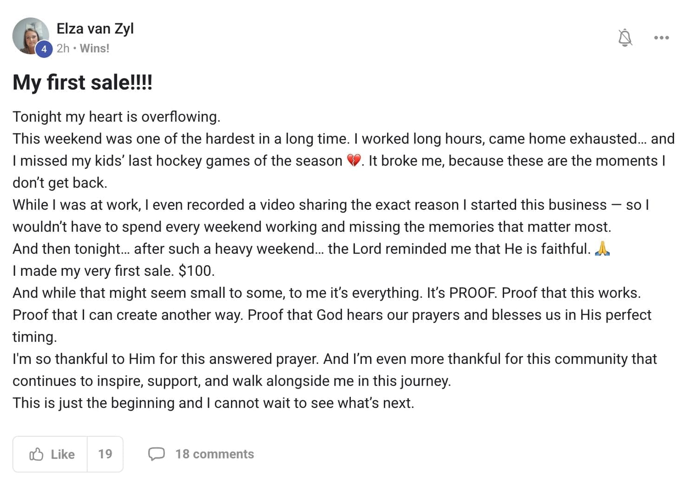Click the line starting 'I'm so thankful to Him'

point(335,359)
